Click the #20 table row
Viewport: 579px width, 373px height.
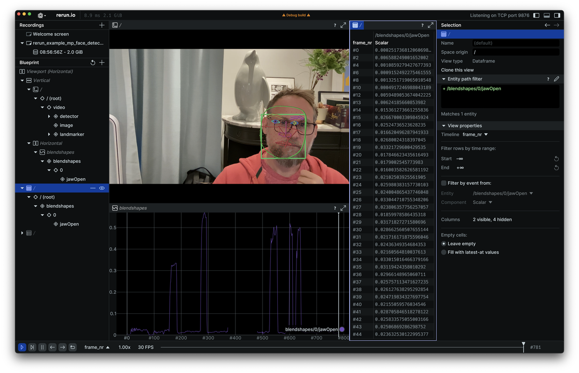coord(393,155)
